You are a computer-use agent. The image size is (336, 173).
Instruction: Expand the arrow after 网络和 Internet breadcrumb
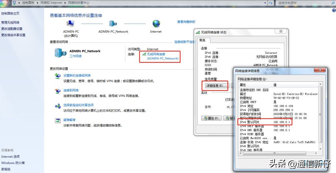[x=65, y=3]
